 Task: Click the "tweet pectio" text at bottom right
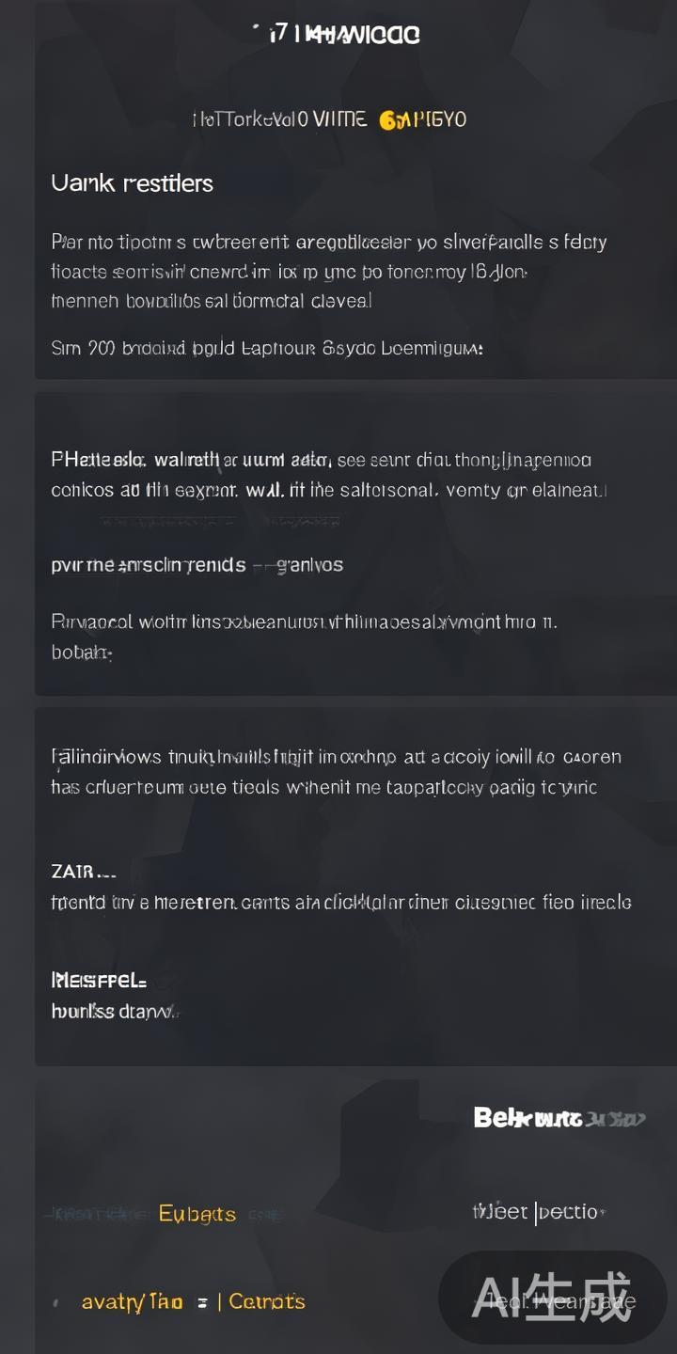pos(537,1212)
